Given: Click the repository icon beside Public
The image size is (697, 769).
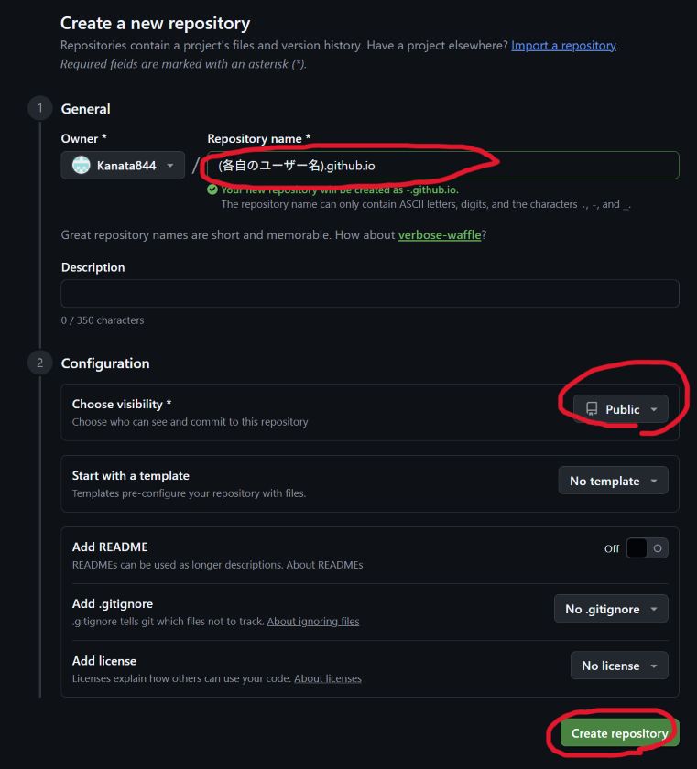Looking at the screenshot, I should click(592, 409).
